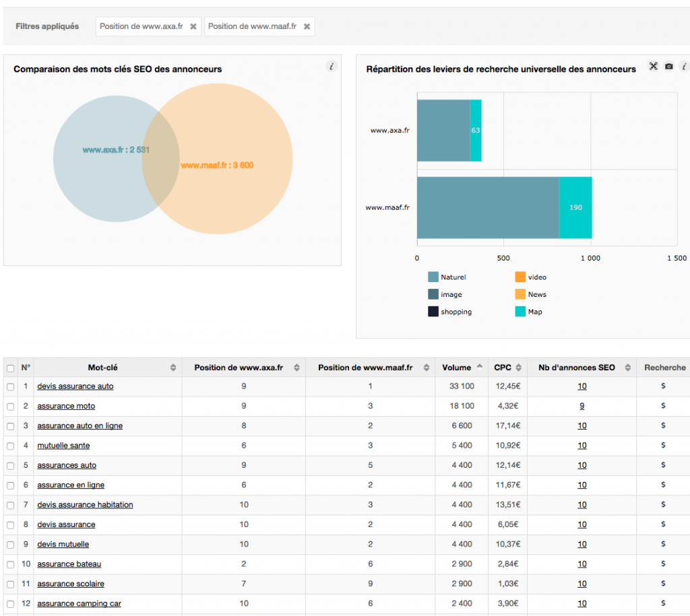Image resolution: width=690 pixels, height=616 pixels.
Task: Open the devis assurance habitation link
Action: (x=85, y=505)
